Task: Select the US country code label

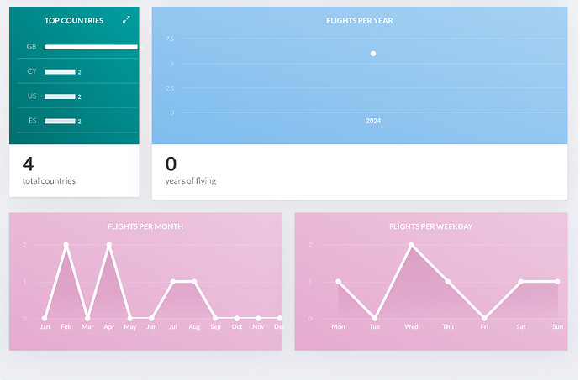Action: coord(32,96)
